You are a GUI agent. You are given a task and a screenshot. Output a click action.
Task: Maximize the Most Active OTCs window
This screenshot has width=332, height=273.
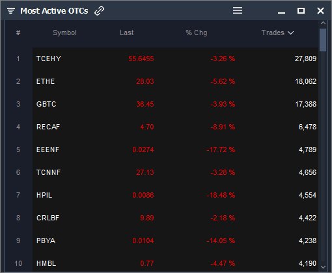tap(301, 10)
